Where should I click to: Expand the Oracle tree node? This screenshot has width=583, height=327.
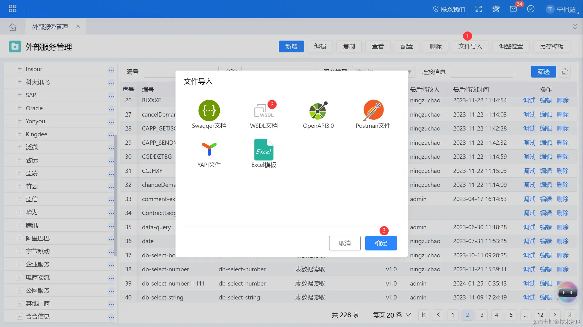pyautogui.click(x=20, y=108)
